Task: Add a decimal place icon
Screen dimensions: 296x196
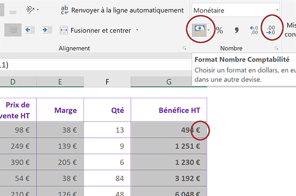Action: tap(254, 30)
